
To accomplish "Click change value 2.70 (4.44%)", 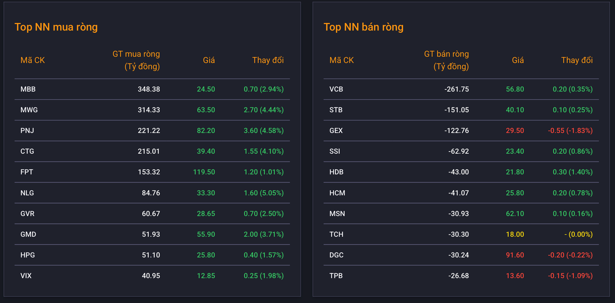I will coord(264,110).
